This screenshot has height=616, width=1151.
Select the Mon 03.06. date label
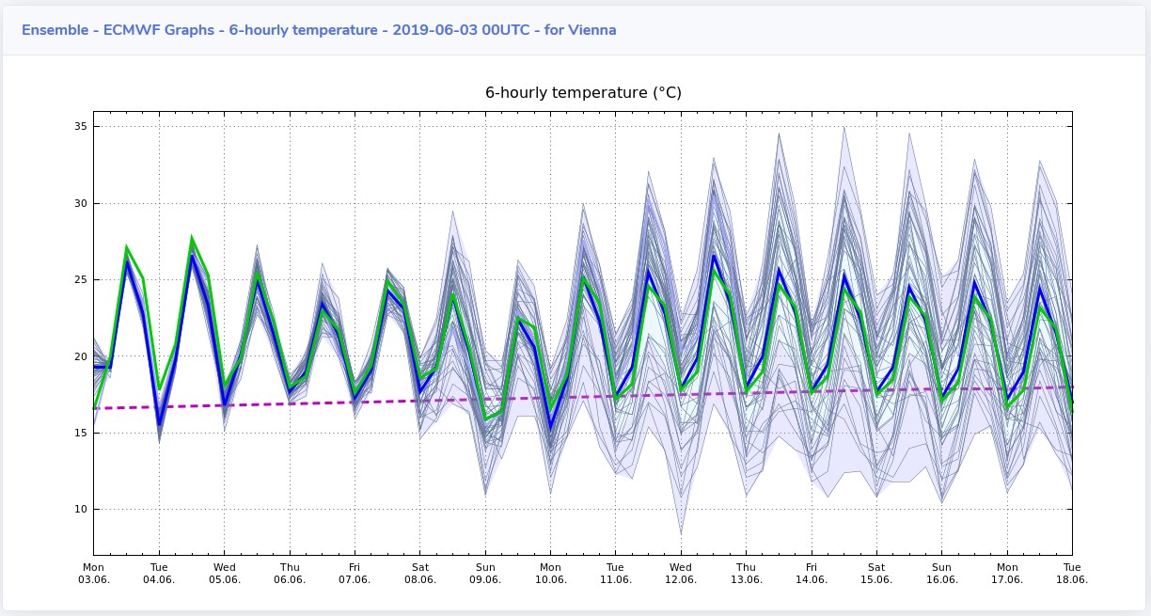pos(93,574)
